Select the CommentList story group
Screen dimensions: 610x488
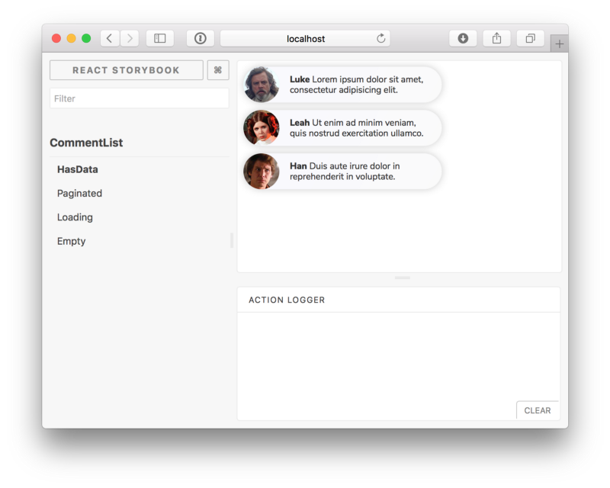86,143
